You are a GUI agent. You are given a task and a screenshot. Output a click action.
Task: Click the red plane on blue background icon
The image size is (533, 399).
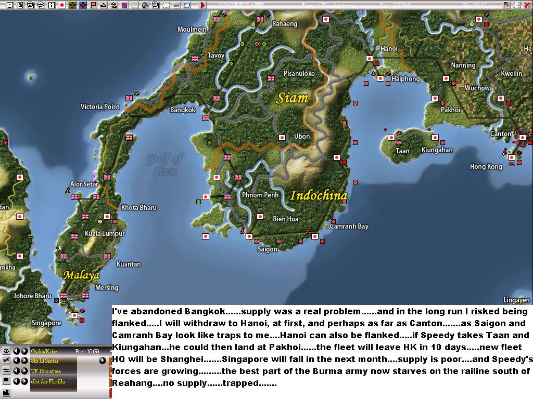pyautogui.click(x=83, y=5)
